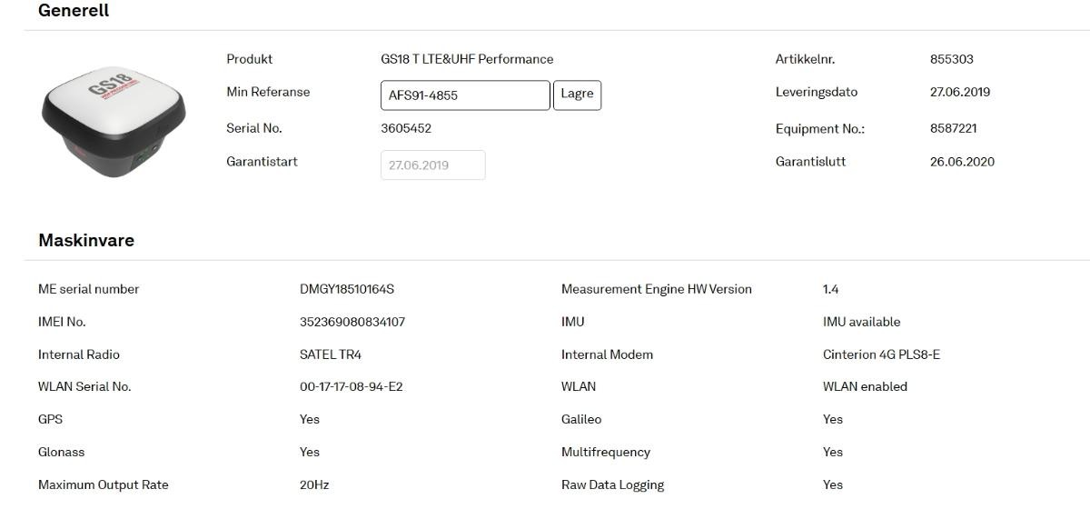The image size is (1090, 529).
Task: Click the Yes value for Galileo
Action: click(833, 419)
